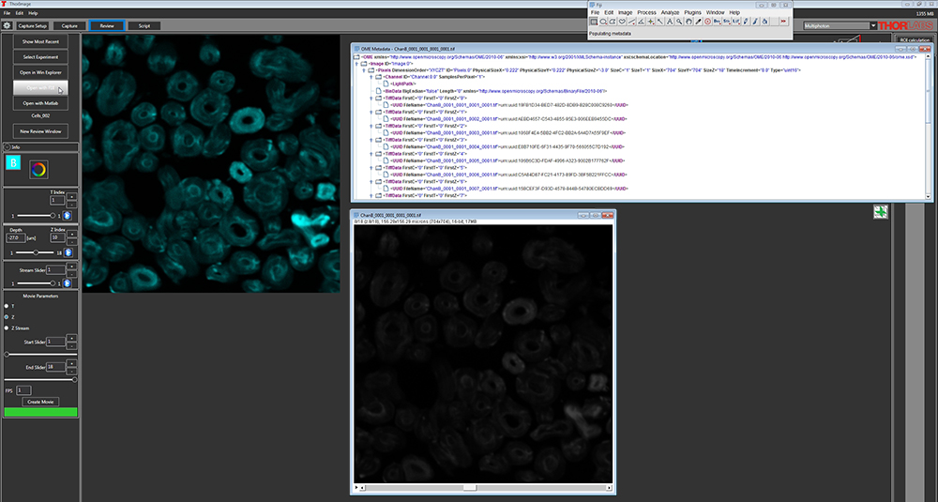Collapse the Info panel section
The width and height of the screenshot is (938, 502).
pyautogui.click(x=6, y=147)
